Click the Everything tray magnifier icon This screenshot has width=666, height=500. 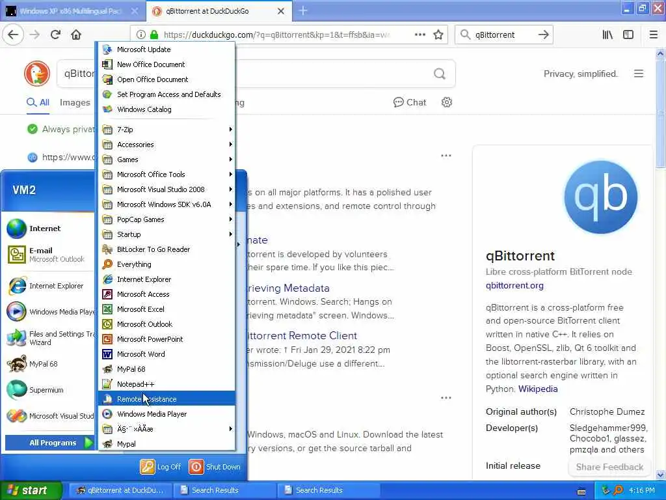coord(618,490)
